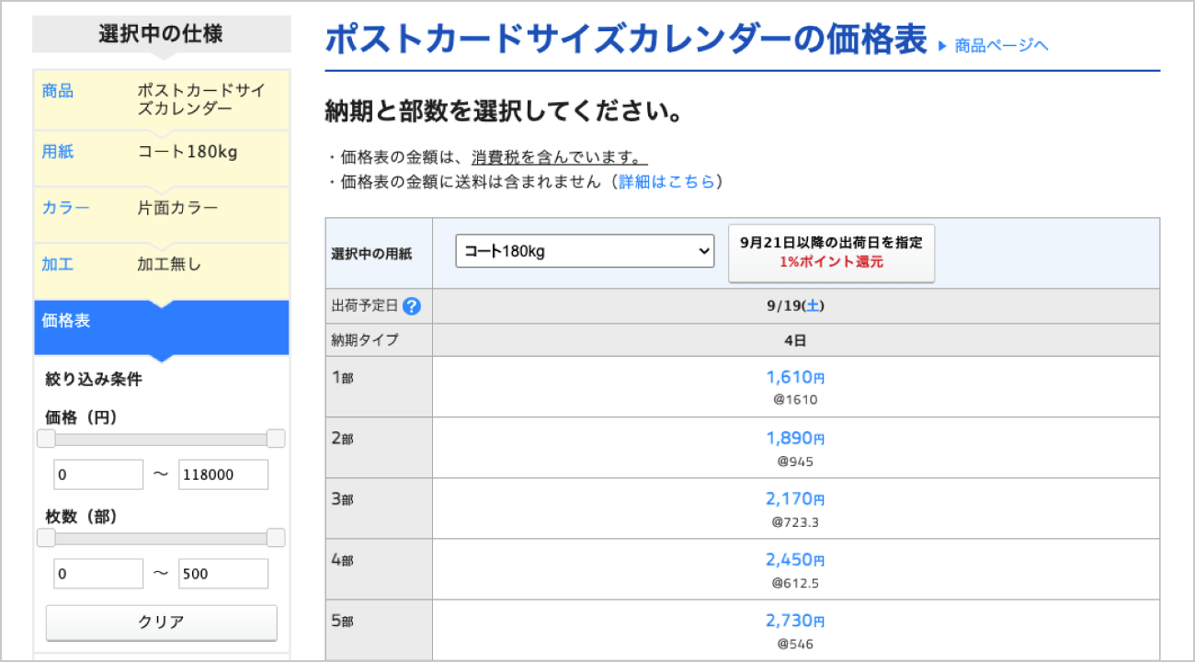Click the 土 day link in 9/19
The image size is (1195, 662).
tap(814, 306)
